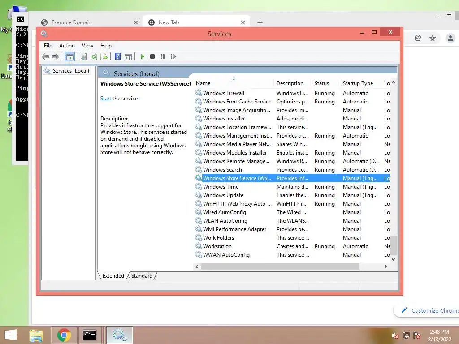
Task: Select the Wired AutoConfig service
Action: pyautogui.click(x=292, y=212)
